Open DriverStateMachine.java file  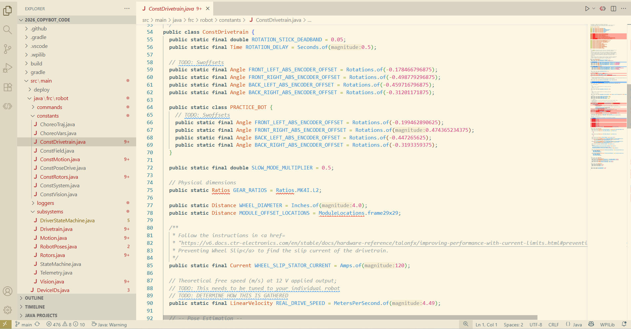(77, 221)
